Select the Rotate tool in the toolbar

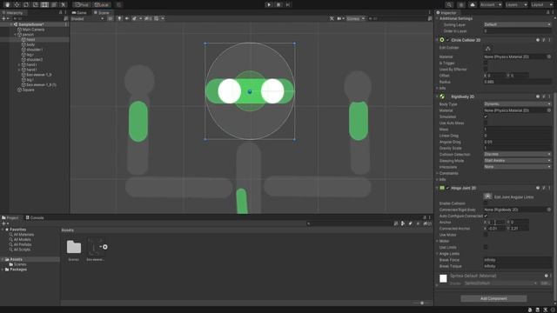(26, 4)
